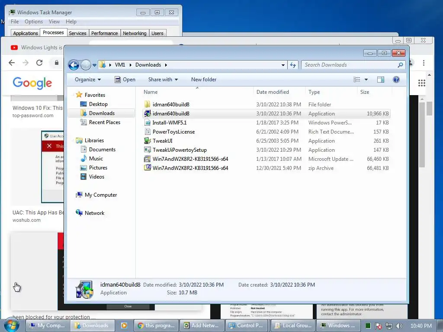
Task: Select Libraries in navigation pane
Action: (90, 140)
